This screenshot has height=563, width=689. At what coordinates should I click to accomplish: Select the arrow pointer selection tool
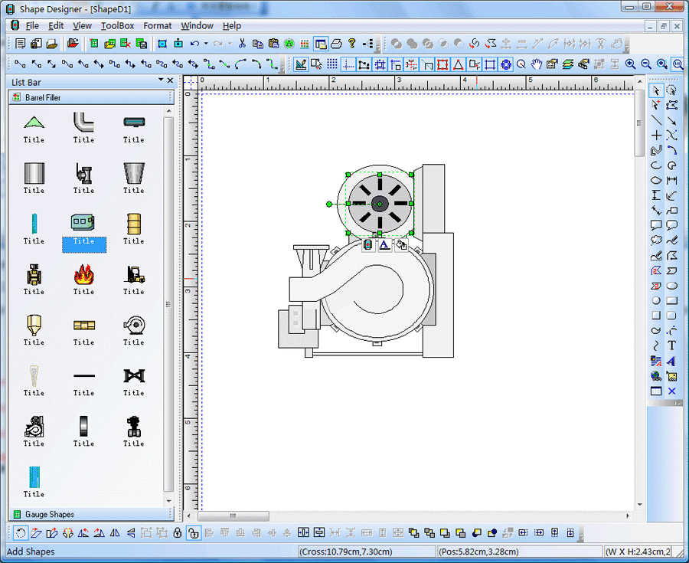pos(656,90)
